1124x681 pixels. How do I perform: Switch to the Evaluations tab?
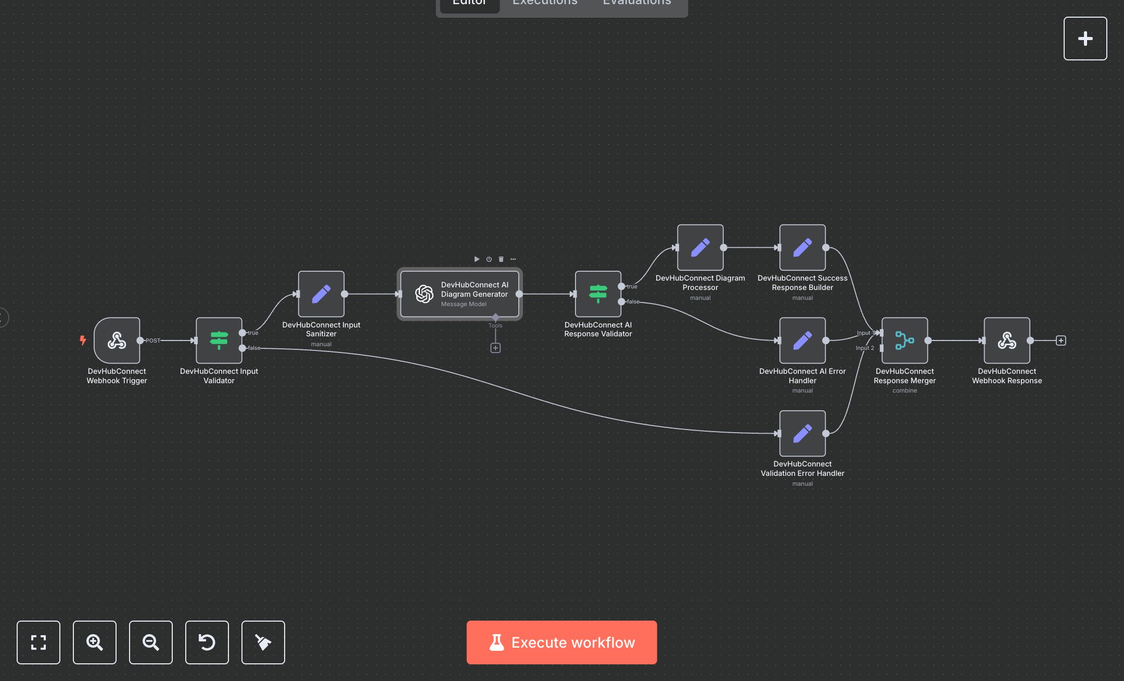pos(636,3)
